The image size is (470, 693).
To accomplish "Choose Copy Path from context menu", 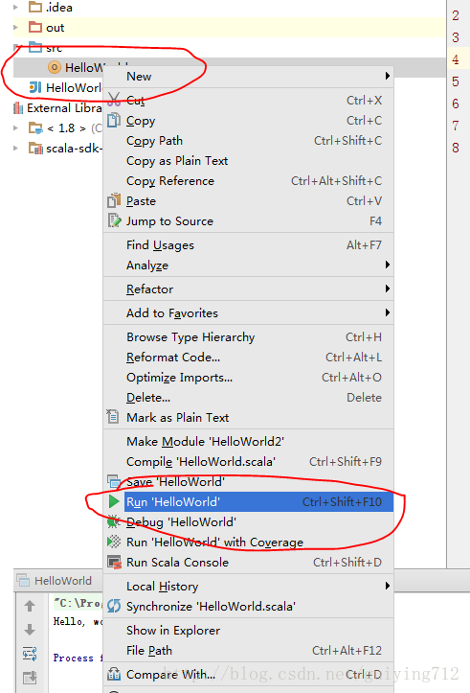I will [x=248, y=141].
